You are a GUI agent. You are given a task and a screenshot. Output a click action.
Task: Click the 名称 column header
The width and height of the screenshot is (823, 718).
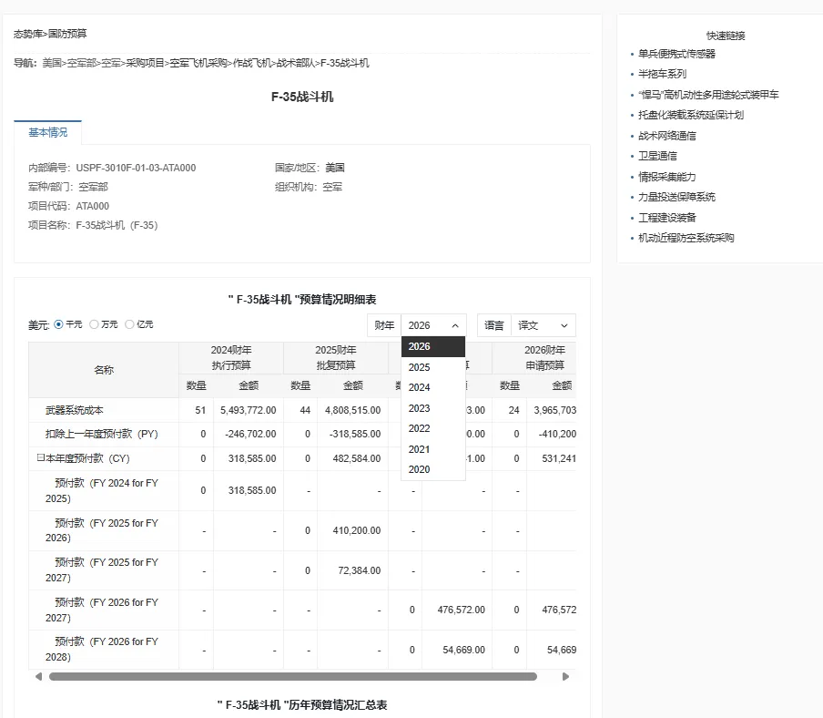(104, 370)
